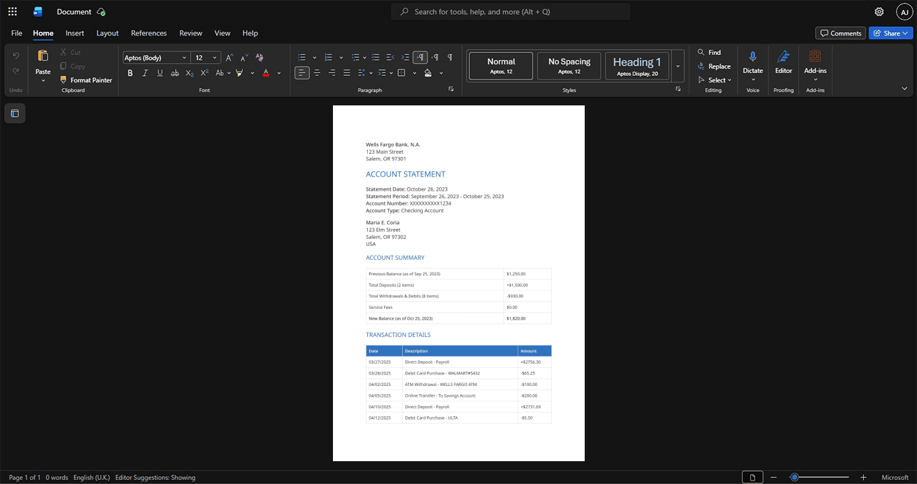Open the font name dropdown

(x=185, y=58)
